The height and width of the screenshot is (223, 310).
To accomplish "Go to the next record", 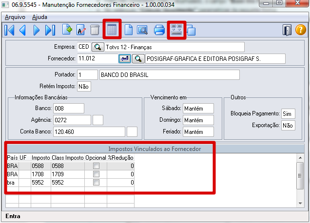I will point(37,30).
